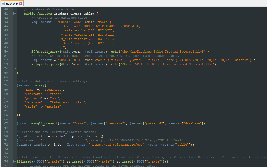Click the "localhost" server name value
The height and width of the screenshot is (167, 267).
53,90
